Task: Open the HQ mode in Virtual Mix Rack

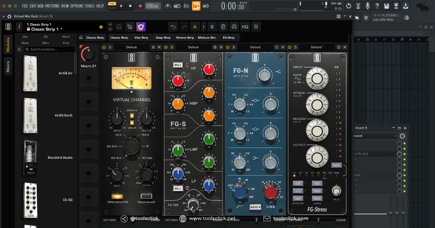Action: click(x=245, y=26)
